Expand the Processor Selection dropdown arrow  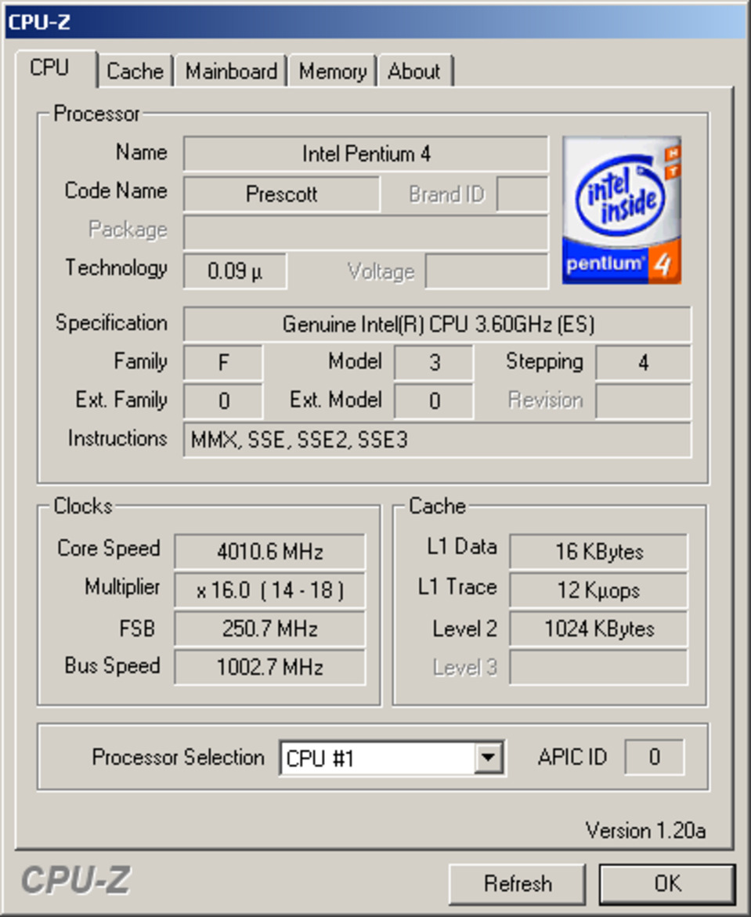tap(488, 758)
